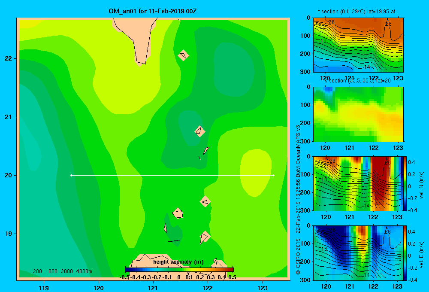Screen dimensions: 429x292
Task: Click the 'vel. N (m/s)' axis label
Action: [x=422, y=185]
